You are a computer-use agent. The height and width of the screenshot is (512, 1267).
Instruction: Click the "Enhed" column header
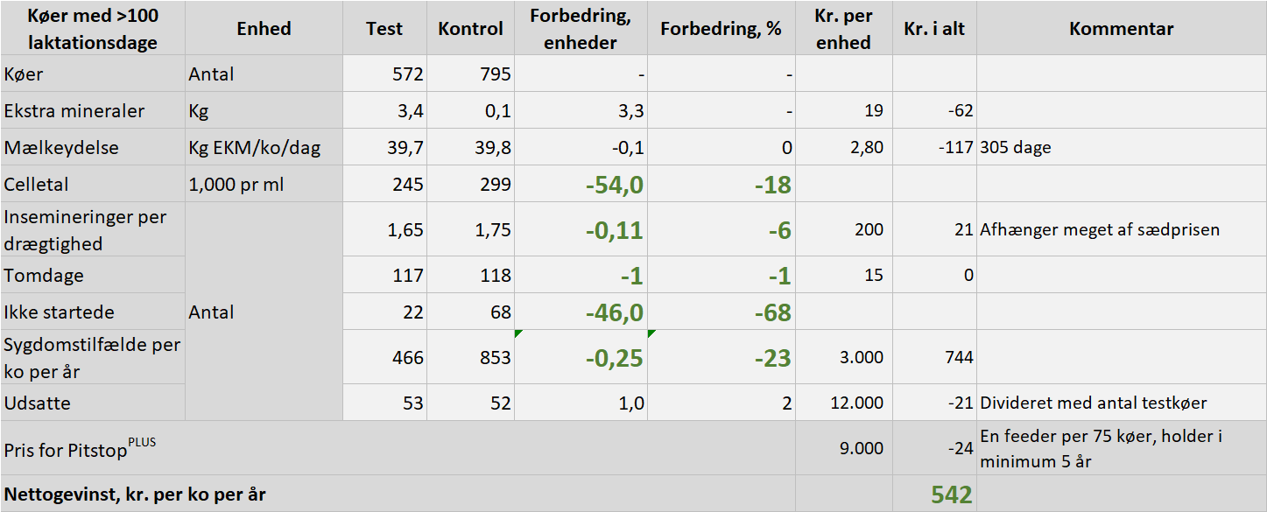(x=264, y=28)
